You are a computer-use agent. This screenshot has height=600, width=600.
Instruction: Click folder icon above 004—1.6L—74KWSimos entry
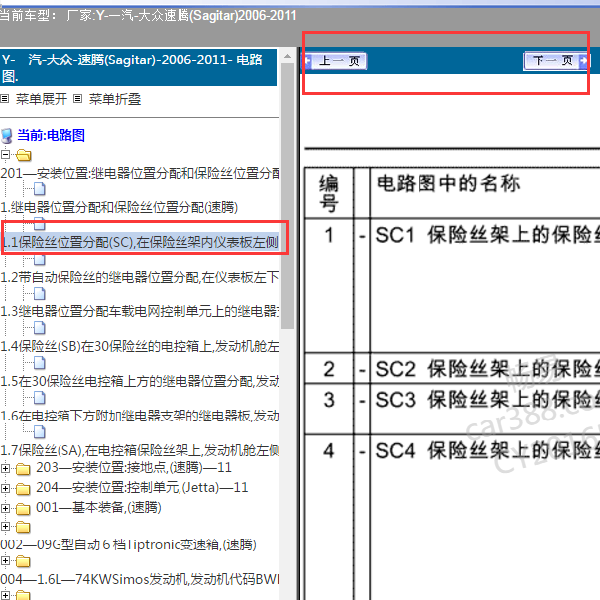click(23, 561)
